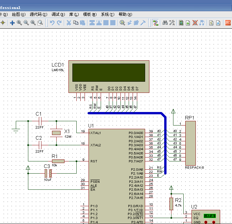Viewport: 232px width, 224px height.
Task: Open the bill of materials report
Action: point(211,23)
